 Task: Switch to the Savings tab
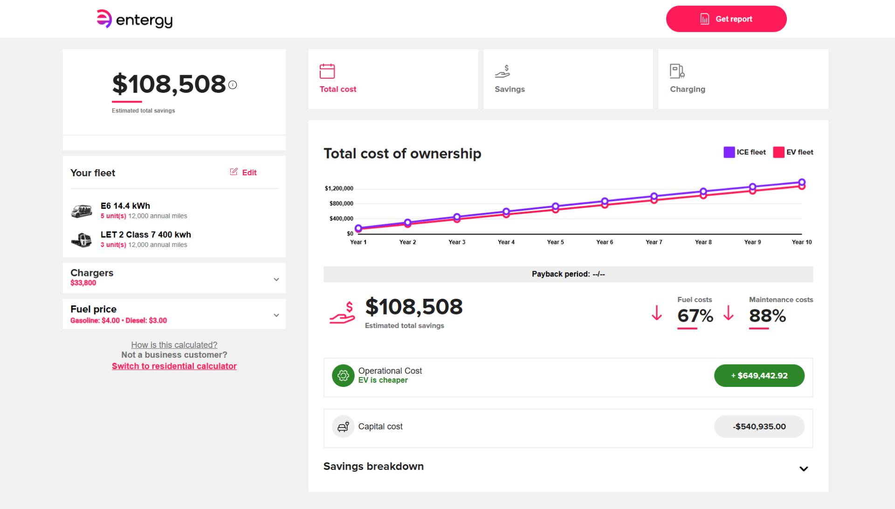(568, 79)
